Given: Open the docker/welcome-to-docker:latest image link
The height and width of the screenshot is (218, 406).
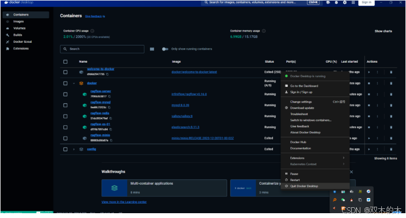Looking at the screenshot, I should (194, 72).
